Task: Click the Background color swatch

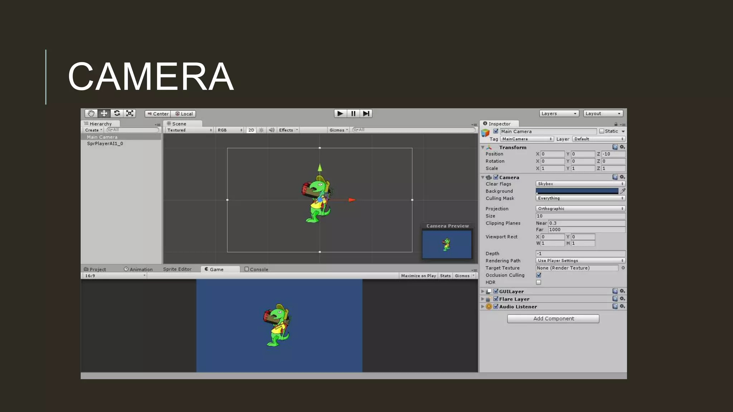Action: [x=577, y=191]
